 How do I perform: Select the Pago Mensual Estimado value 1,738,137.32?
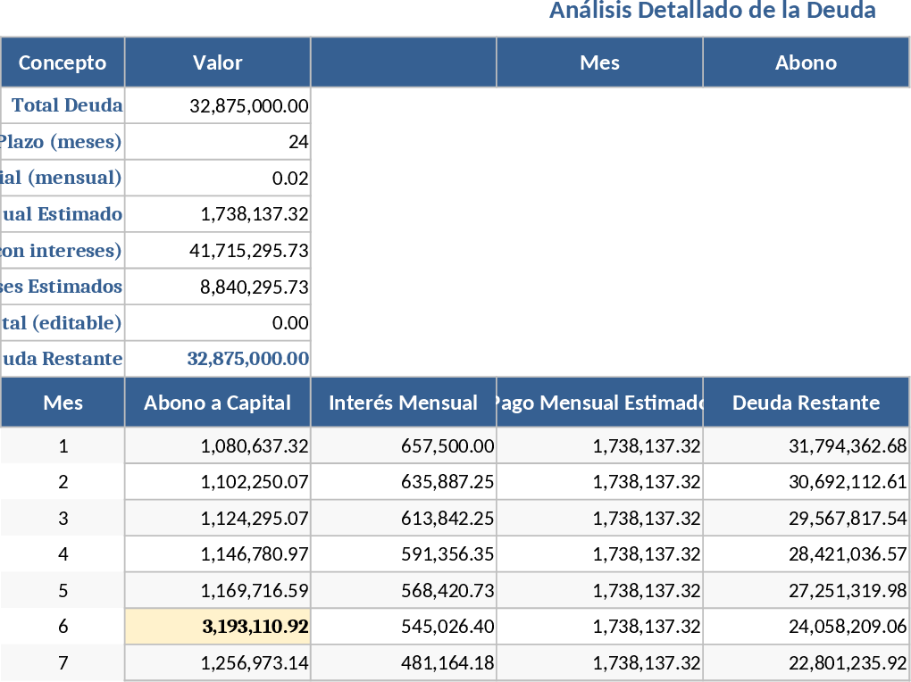point(218,213)
